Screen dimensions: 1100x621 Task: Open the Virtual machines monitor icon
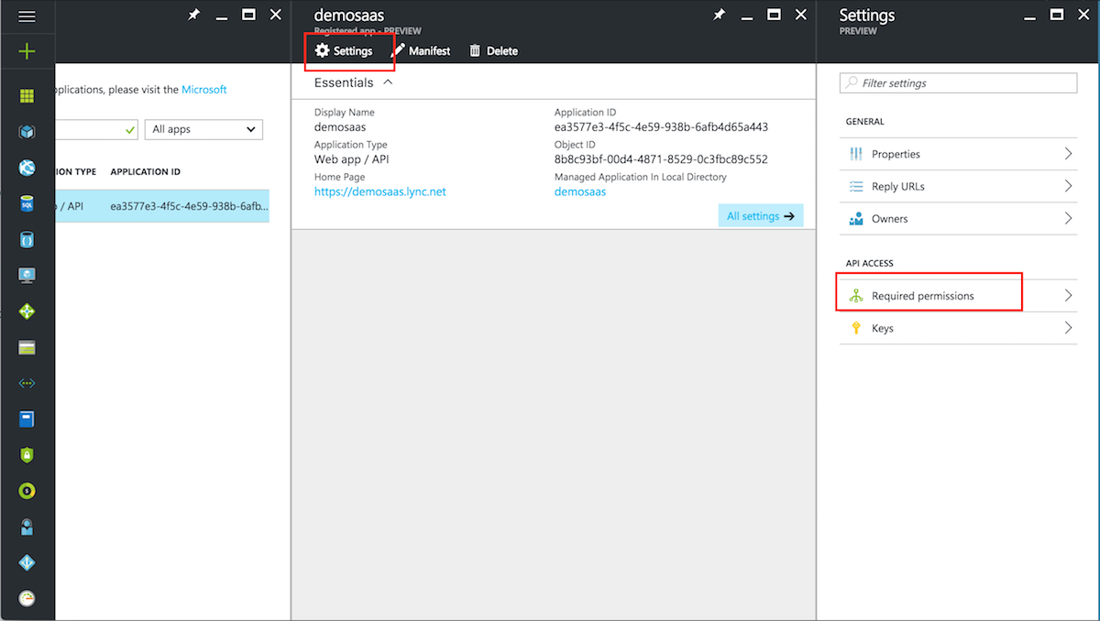click(x=27, y=276)
